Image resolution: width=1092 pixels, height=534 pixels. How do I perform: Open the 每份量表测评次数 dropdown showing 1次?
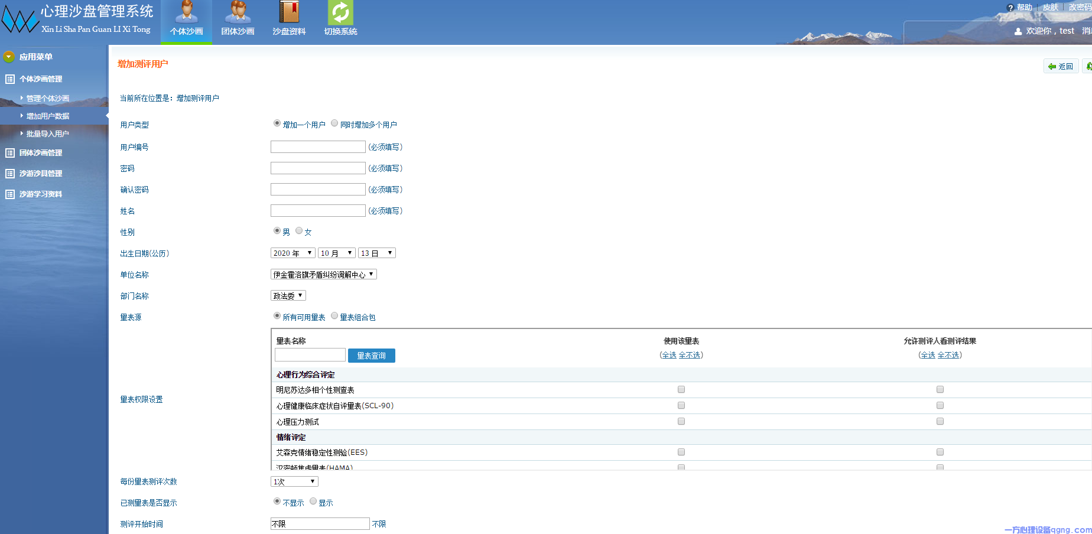tap(294, 481)
